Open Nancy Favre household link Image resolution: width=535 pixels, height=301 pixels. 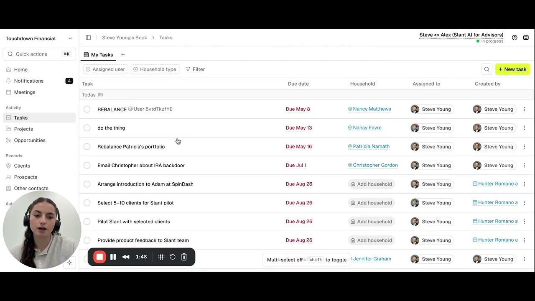[365, 128]
